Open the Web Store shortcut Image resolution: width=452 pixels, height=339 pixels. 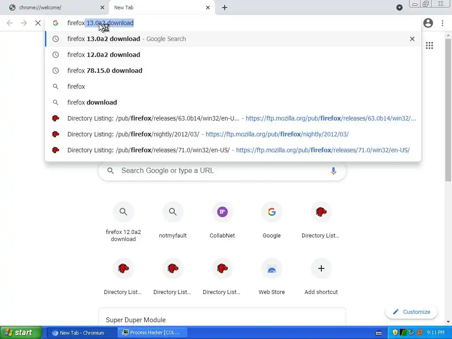(271, 277)
